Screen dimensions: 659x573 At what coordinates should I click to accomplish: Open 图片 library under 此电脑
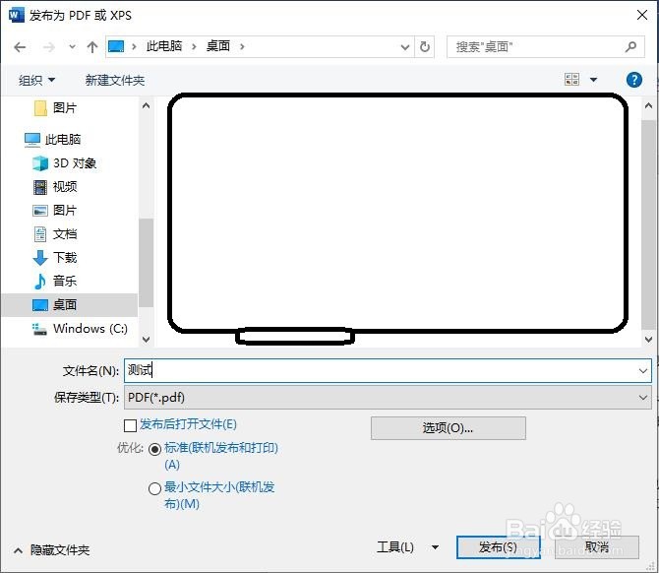pos(65,211)
